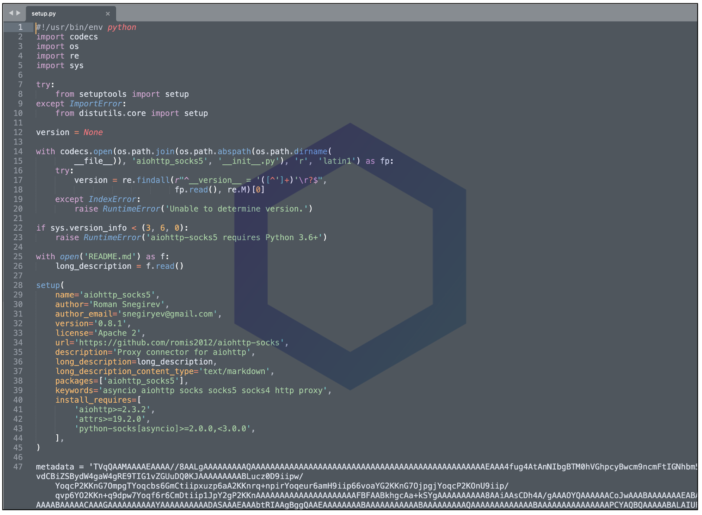Click line number 1 in gutter
This screenshot has width=702, height=515.
[20, 27]
